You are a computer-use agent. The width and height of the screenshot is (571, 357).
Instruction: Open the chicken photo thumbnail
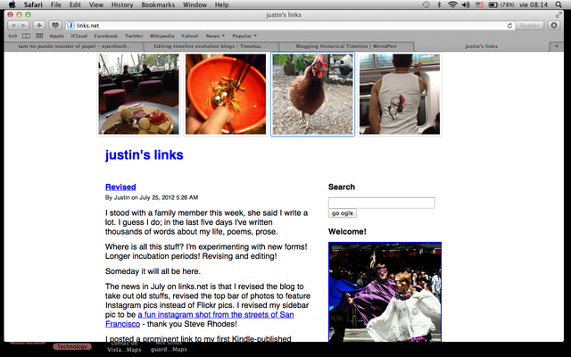[x=312, y=94]
